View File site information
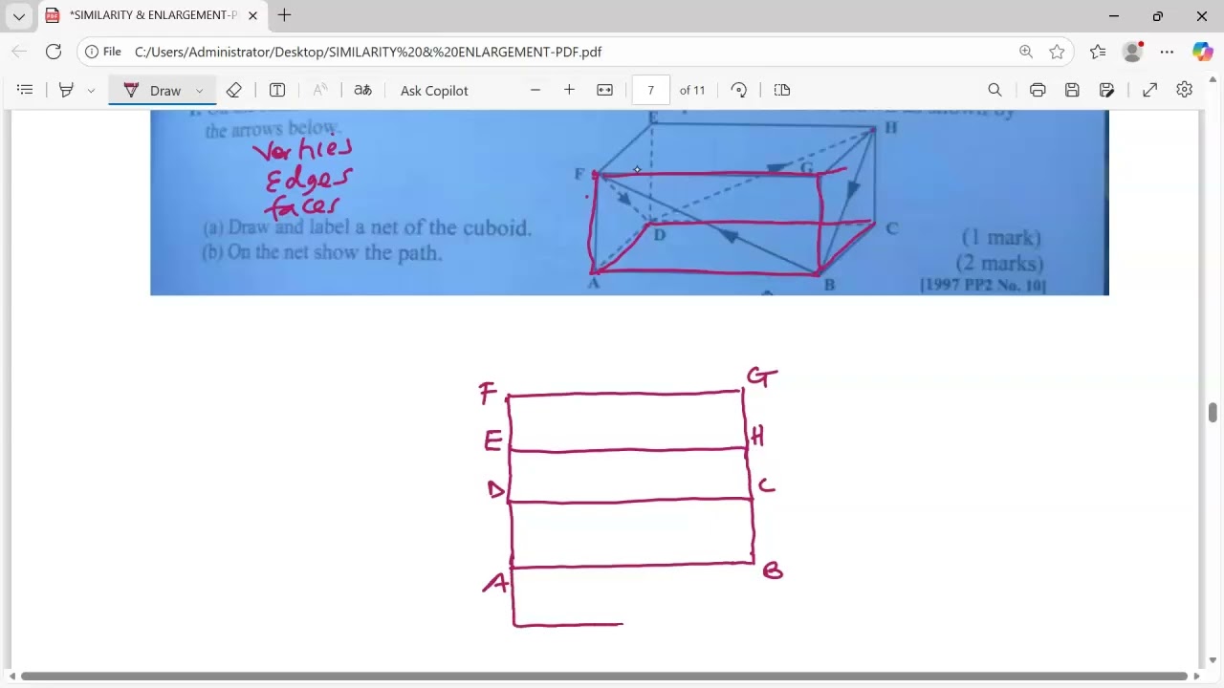The image size is (1224, 688). pos(102,52)
